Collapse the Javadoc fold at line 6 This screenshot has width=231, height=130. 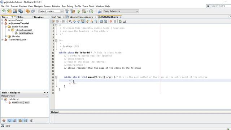coord(56,40)
